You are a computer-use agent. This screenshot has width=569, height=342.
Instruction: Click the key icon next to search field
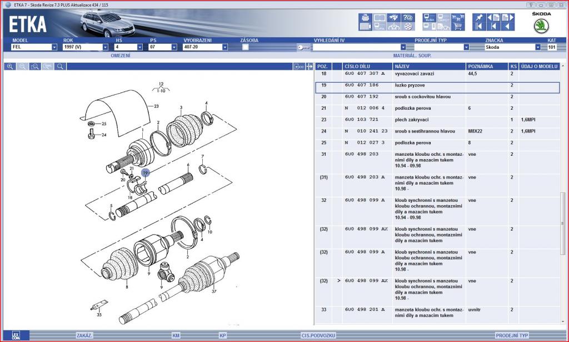(303, 48)
